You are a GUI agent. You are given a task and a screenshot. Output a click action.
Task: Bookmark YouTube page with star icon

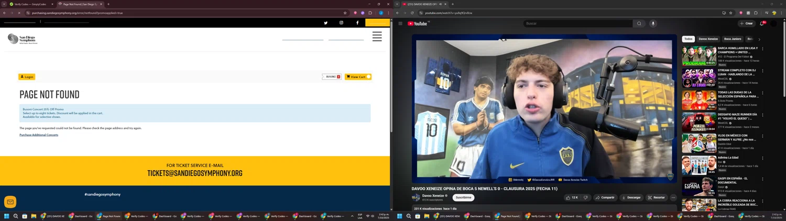pos(730,13)
